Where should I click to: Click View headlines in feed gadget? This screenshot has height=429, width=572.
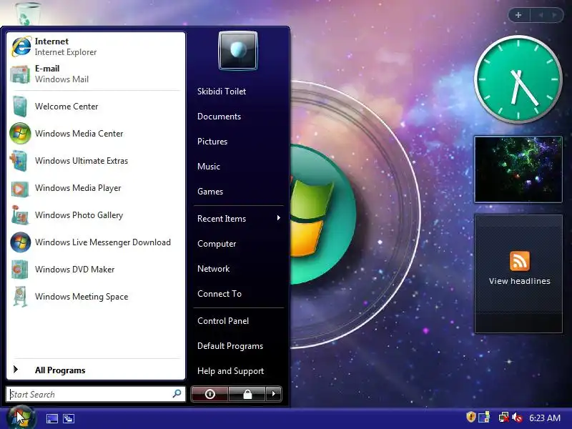[520, 281]
